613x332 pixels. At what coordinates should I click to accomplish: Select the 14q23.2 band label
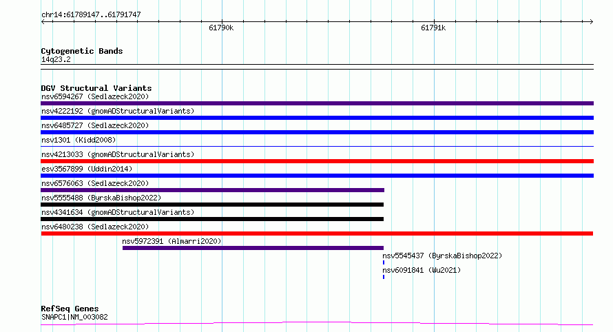pyautogui.click(x=56, y=59)
